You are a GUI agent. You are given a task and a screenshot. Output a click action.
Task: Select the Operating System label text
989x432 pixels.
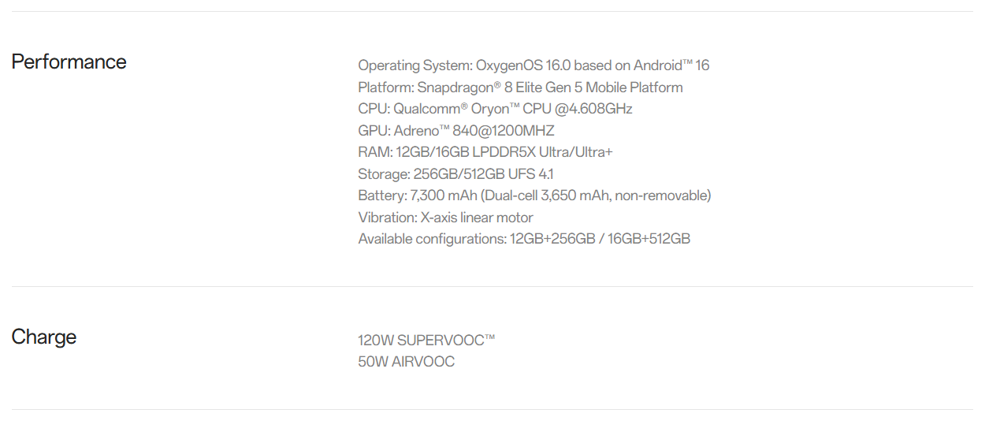[x=415, y=65]
